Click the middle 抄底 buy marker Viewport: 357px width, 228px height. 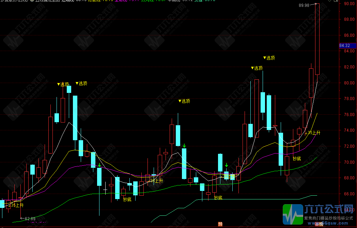tap(218, 198)
